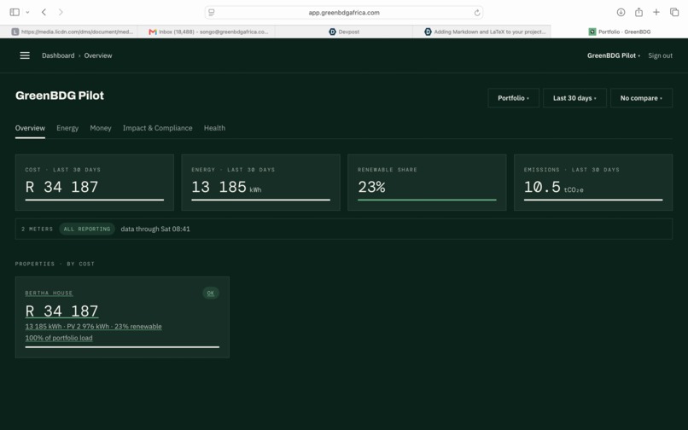Show tab overview icon
The height and width of the screenshot is (430, 688).
674,12
